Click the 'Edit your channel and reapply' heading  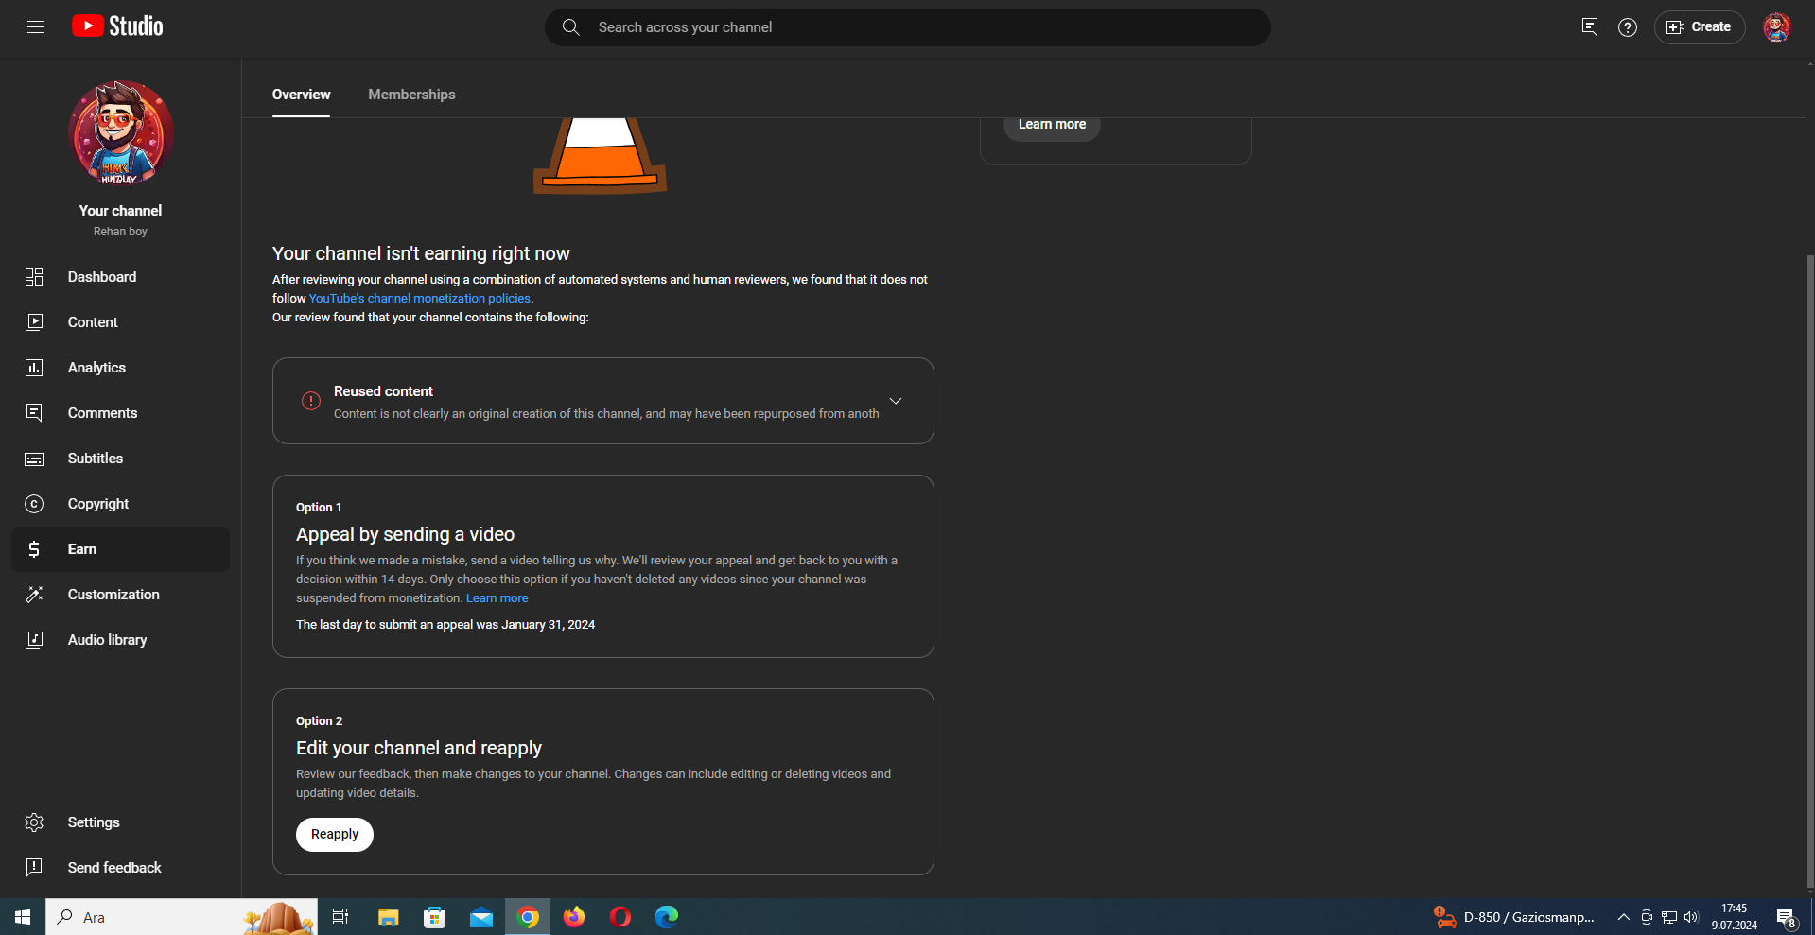(x=419, y=749)
